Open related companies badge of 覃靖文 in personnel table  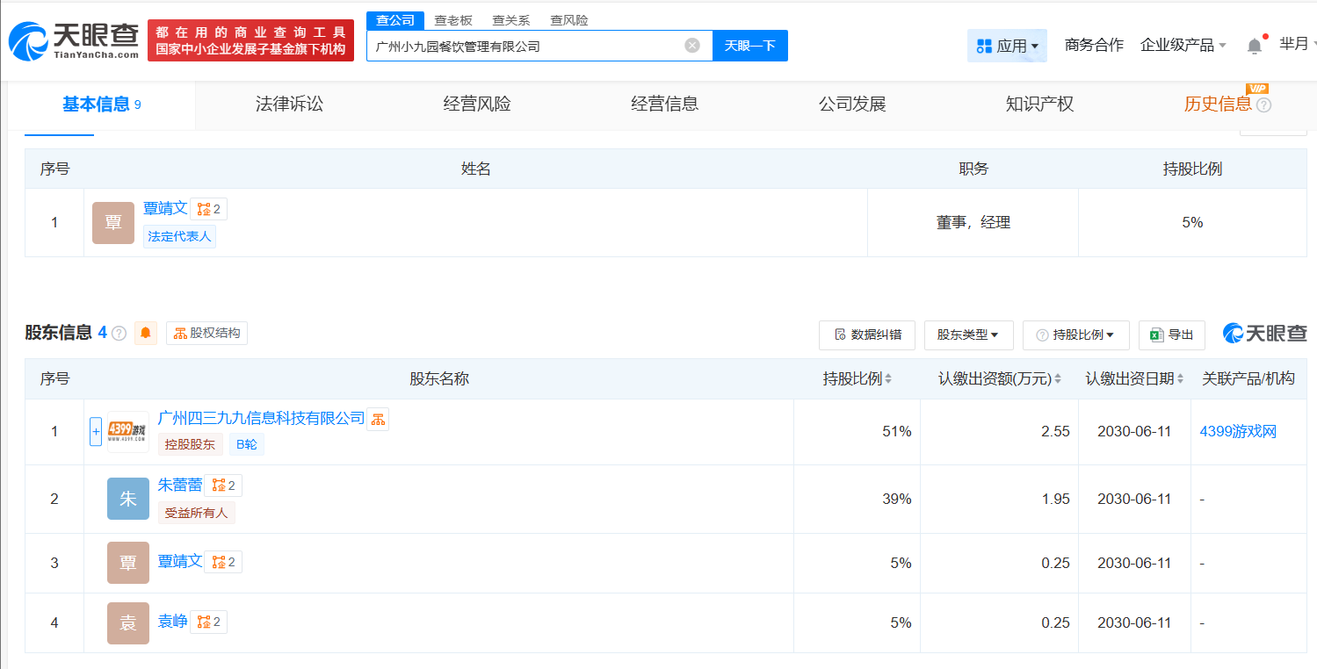click(x=208, y=209)
